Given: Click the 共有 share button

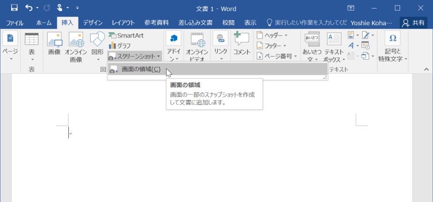Looking at the screenshot, I should point(413,23).
